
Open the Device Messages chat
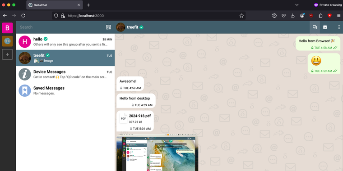coord(65,74)
